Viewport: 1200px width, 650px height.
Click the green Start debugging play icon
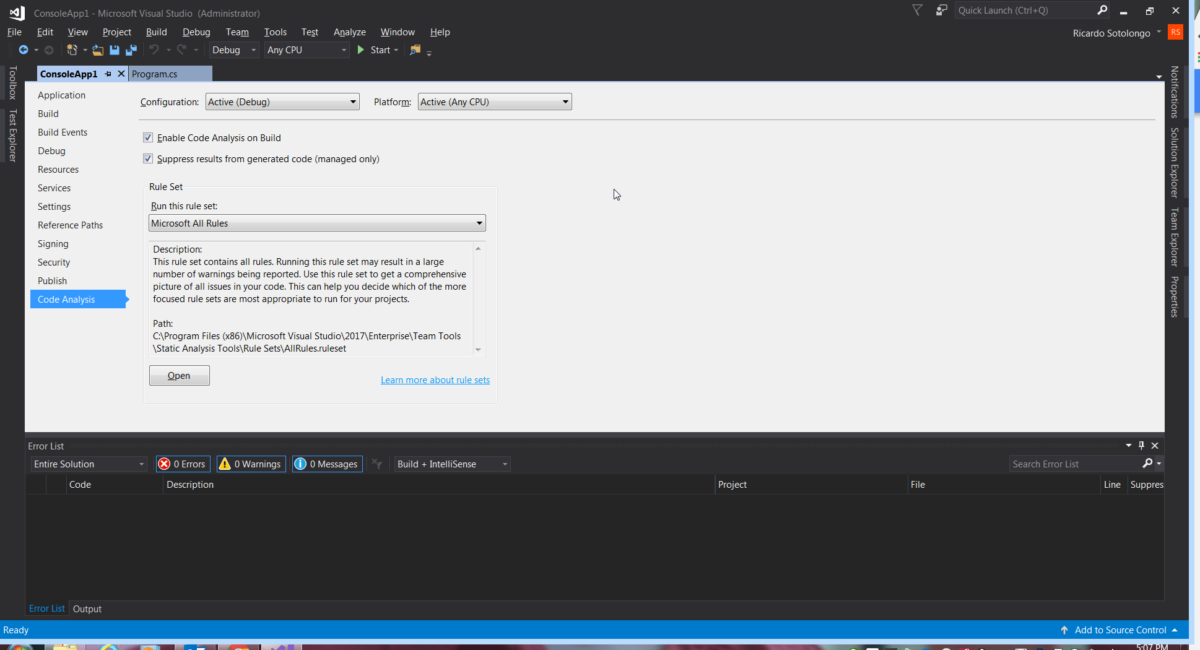pyautogui.click(x=361, y=50)
